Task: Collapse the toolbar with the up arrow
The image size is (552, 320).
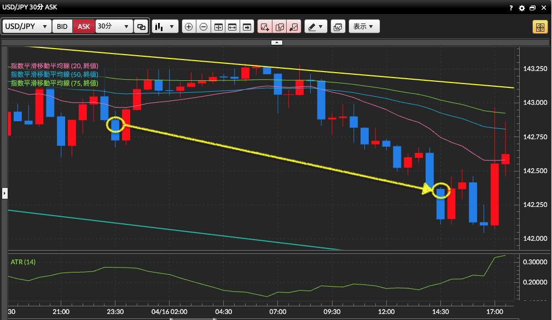Action: [277, 43]
